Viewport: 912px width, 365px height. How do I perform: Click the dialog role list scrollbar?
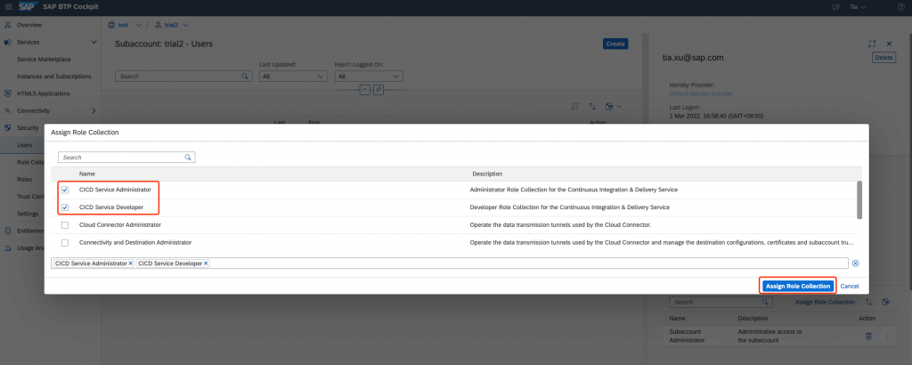859,200
